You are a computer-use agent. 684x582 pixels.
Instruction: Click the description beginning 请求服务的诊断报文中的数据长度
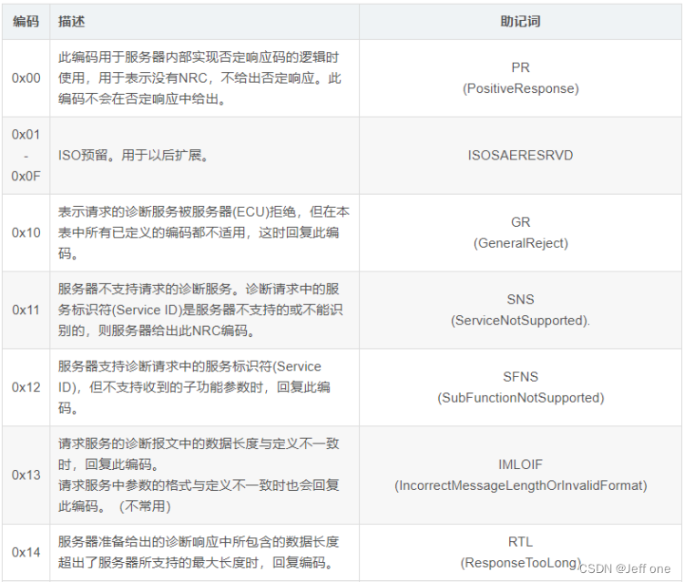pyautogui.click(x=204, y=475)
